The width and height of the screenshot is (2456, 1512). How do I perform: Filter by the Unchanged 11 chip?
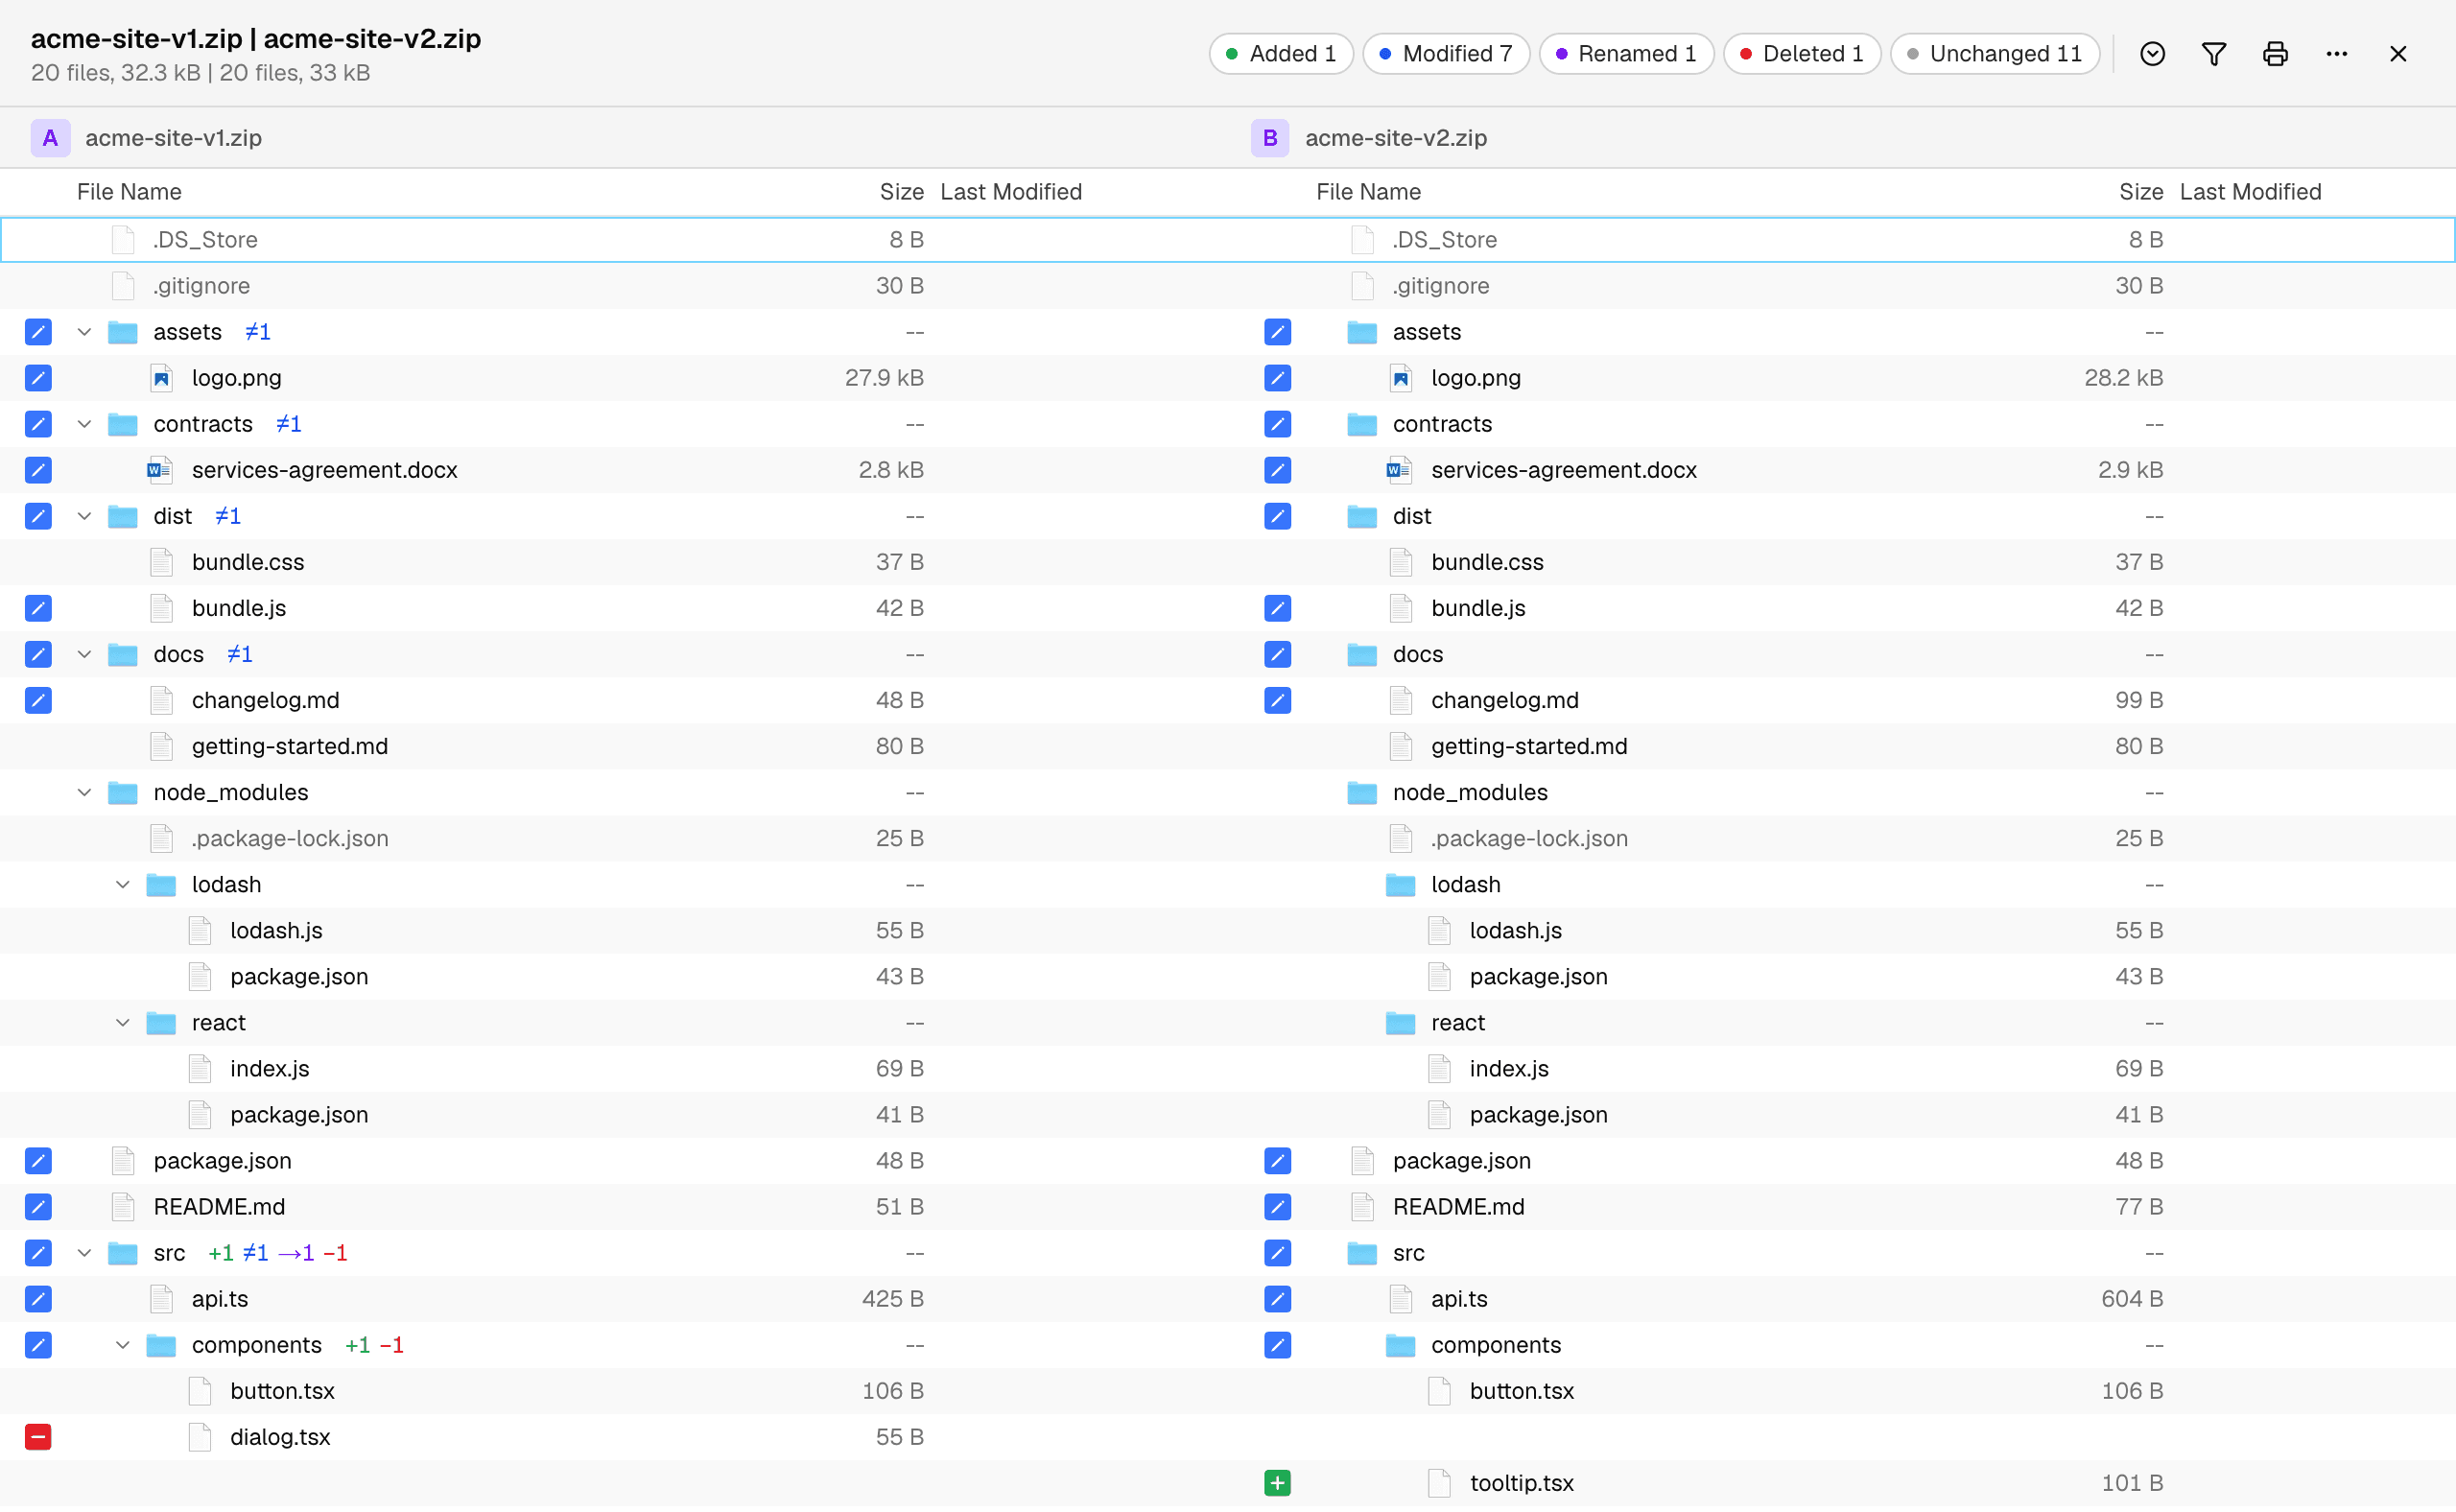coord(1994,54)
